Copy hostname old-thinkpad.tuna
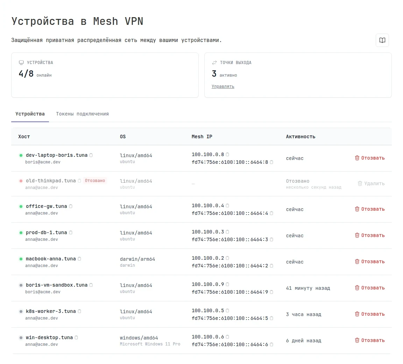This screenshot has width=403, height=364. click(x=79, y=181)
